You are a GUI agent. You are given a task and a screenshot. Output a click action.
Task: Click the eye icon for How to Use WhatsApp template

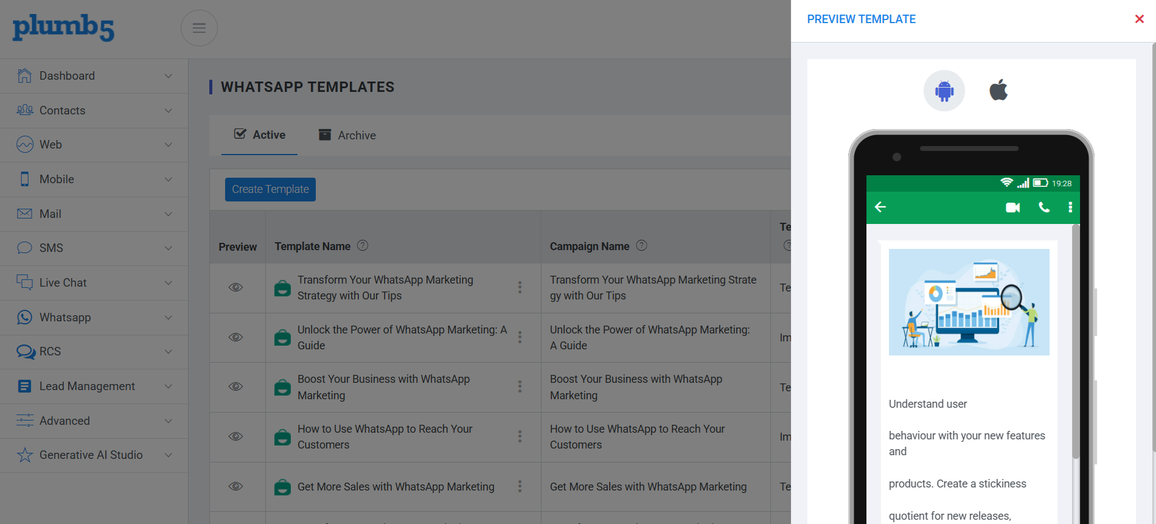(236, 436)
